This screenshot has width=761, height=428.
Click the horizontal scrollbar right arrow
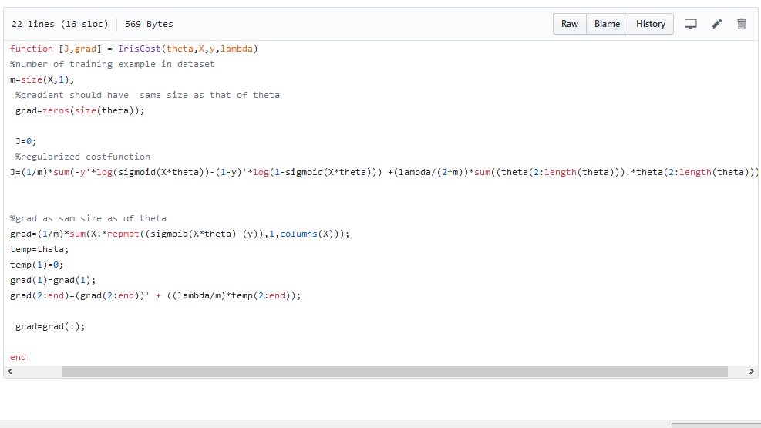tap(751, 371)
